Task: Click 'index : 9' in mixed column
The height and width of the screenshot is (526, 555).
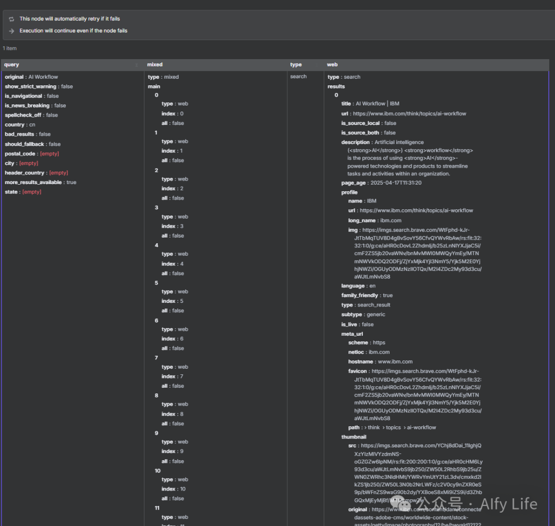Action: point(172,451)
